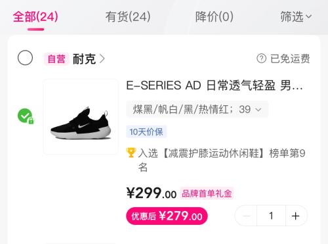Uncheck the green selected item checkbox
This screenshot has height=244, width=328.
click(25, 116)
